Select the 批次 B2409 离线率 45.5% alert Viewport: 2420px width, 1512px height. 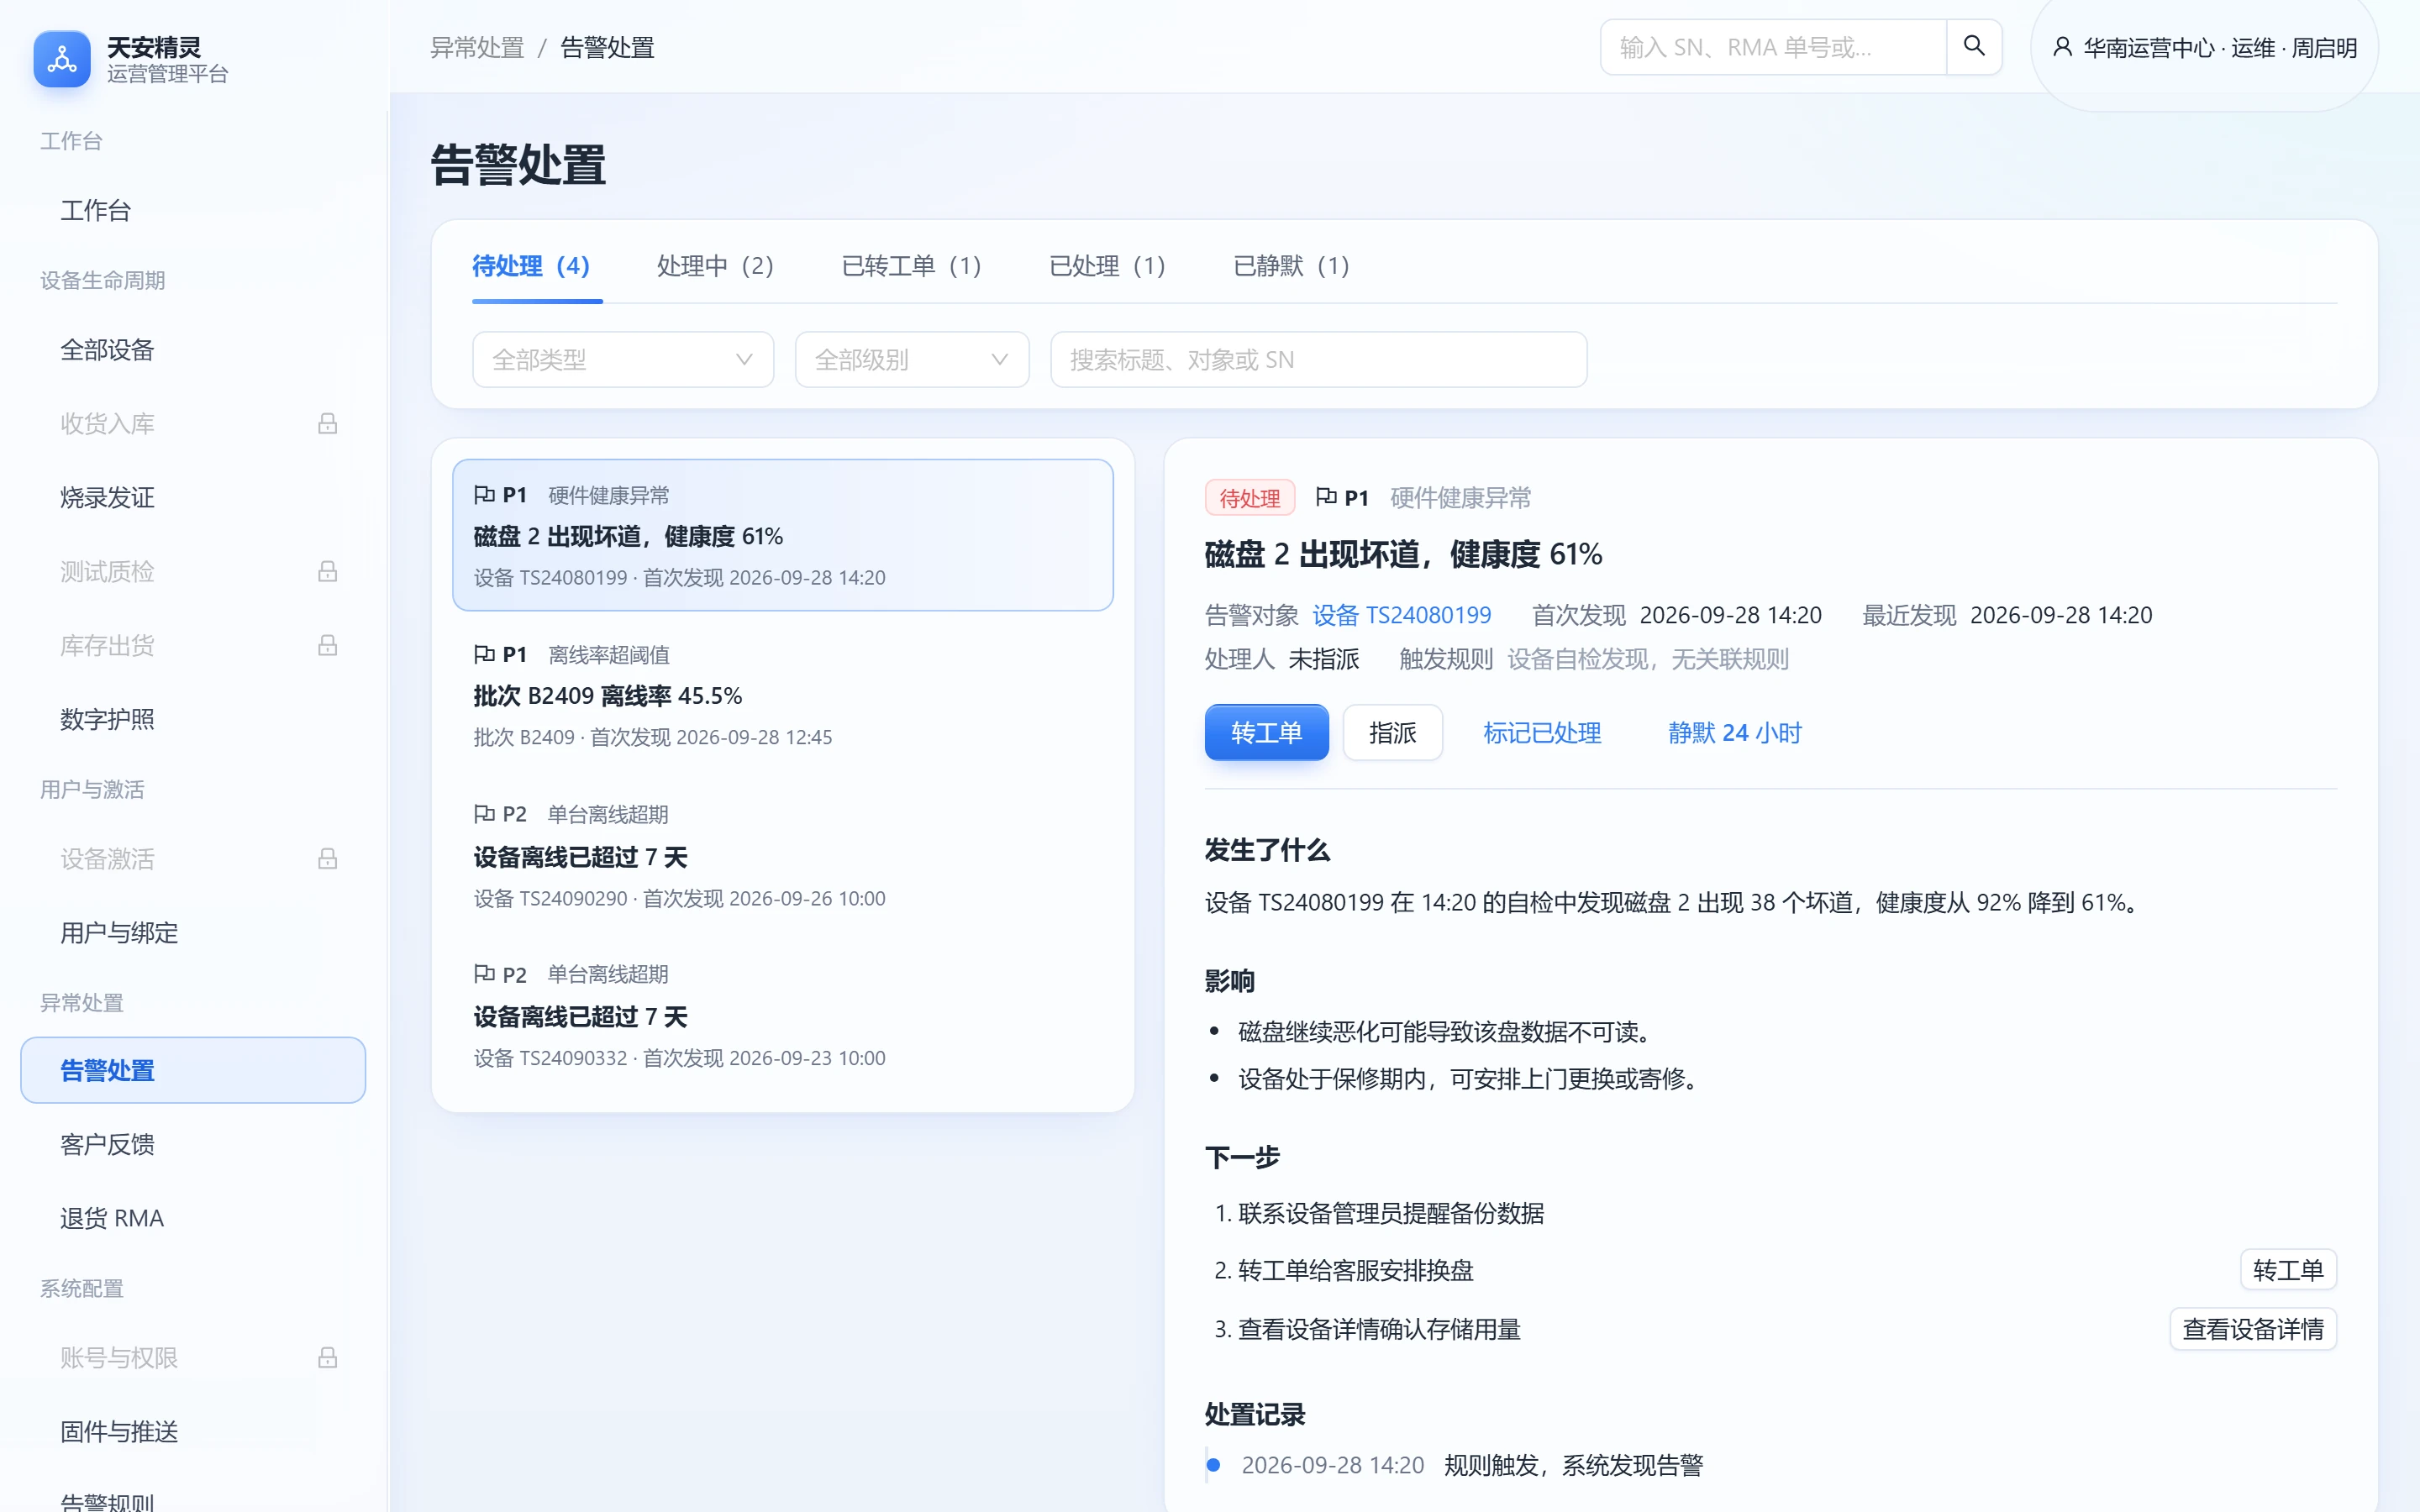782,695
